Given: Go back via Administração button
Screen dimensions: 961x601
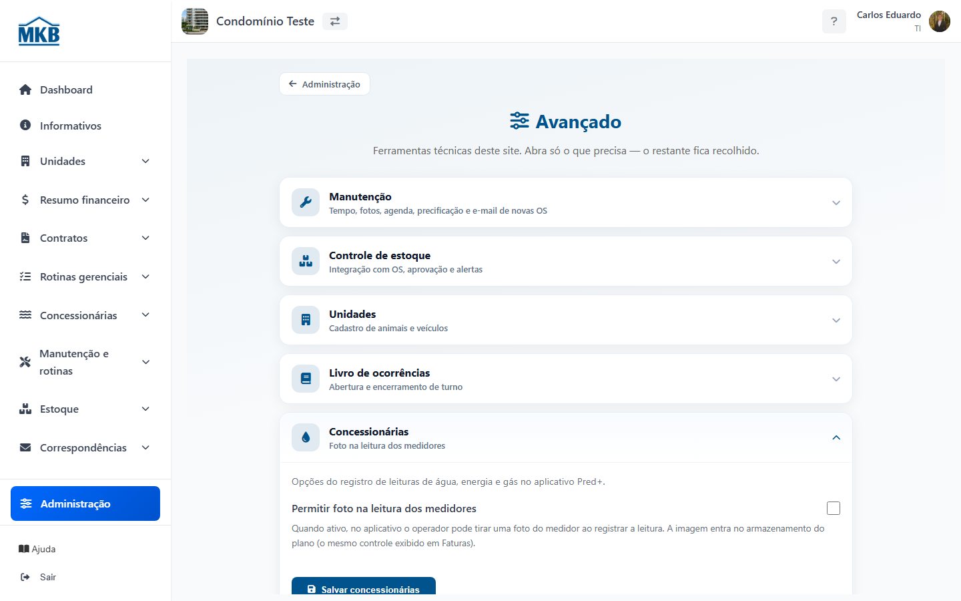Looking at the screenshot, I should [x=324, y=84].
